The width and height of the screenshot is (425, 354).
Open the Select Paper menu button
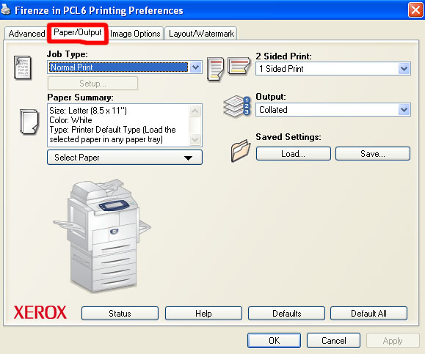click(x=125, y=158)
